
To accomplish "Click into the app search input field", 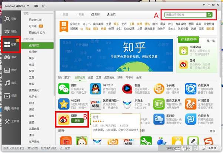I will pyautogui.click(x=186, y=15).
